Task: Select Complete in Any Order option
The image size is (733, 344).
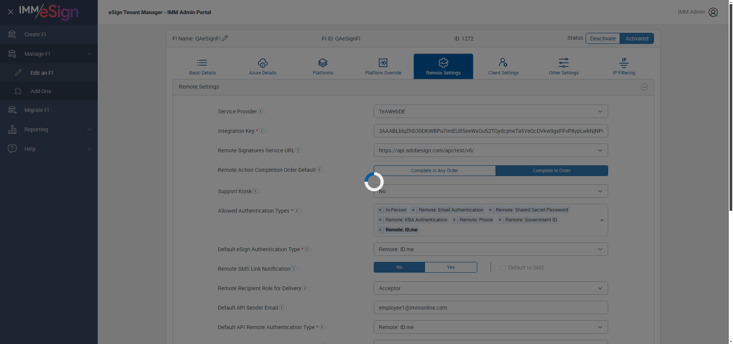Action: [x=434, y=171]
